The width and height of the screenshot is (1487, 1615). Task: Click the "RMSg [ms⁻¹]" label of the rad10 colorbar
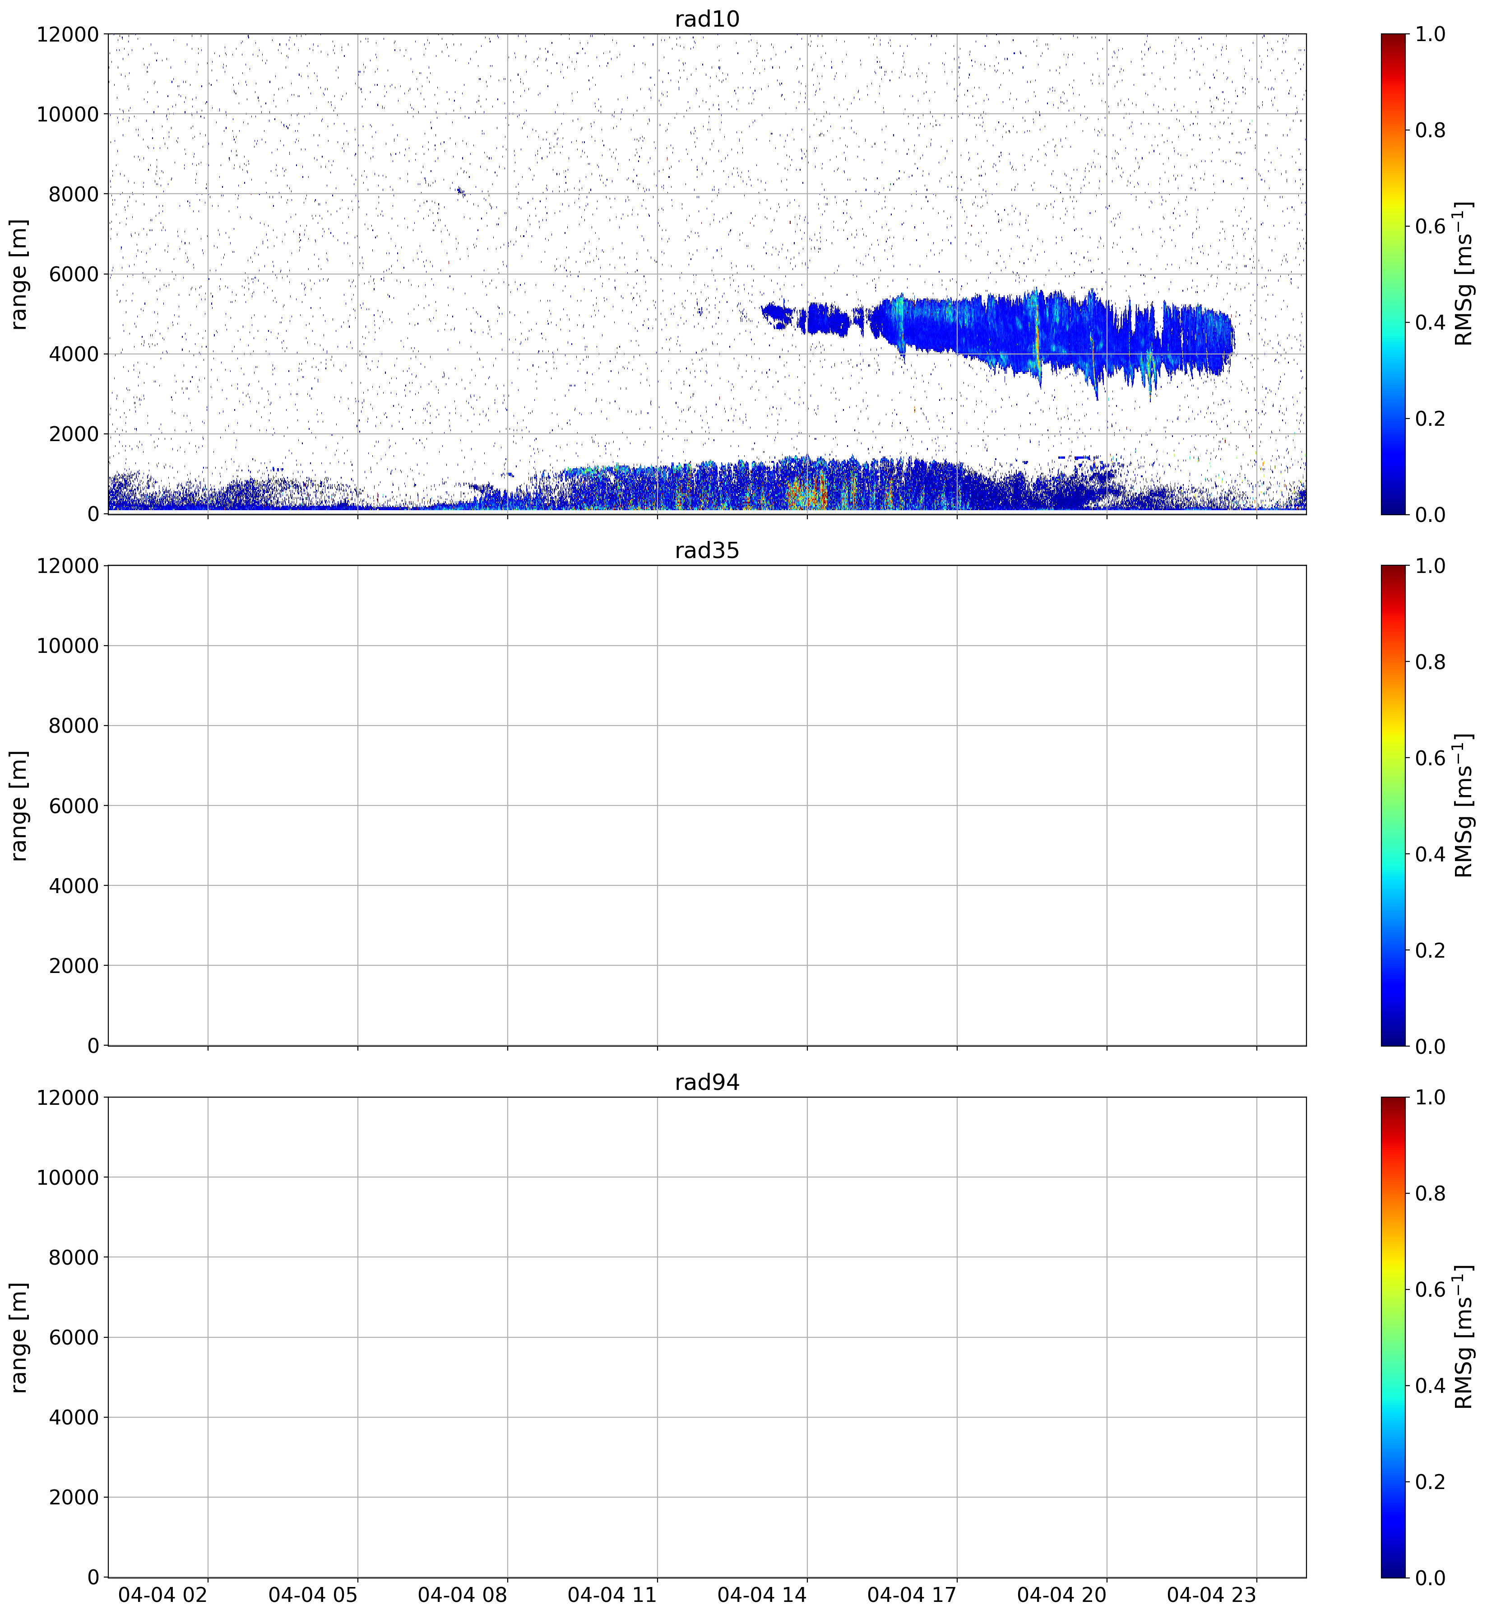click(1464, 274)
